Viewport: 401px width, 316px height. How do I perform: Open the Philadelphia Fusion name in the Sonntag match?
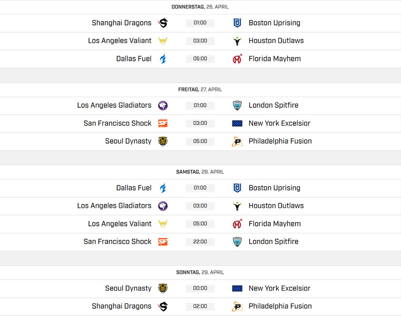pos(280,307)
